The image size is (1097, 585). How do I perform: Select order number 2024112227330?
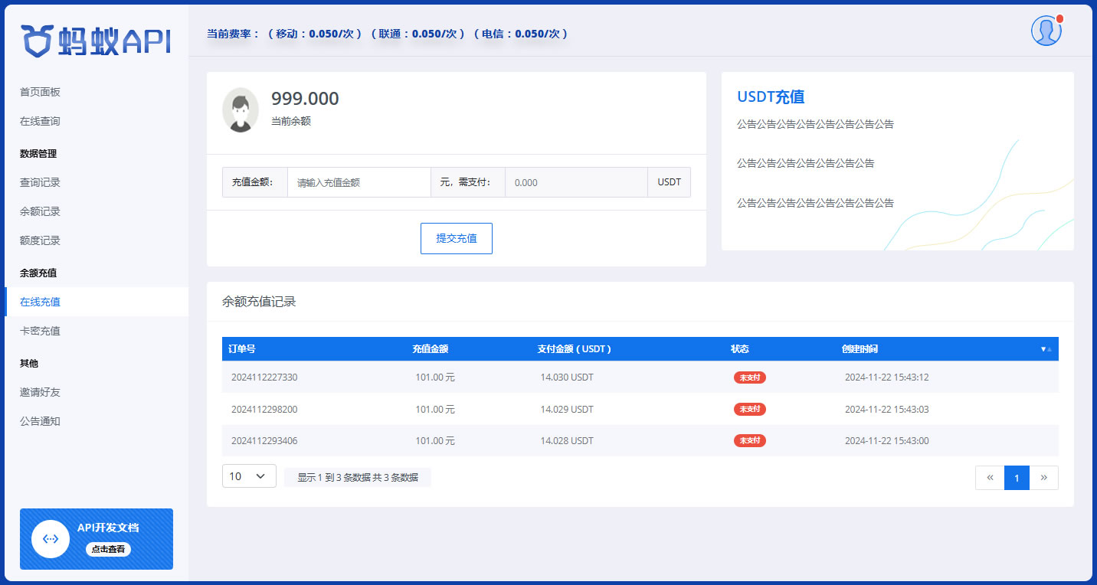click(x=264, y=377)
